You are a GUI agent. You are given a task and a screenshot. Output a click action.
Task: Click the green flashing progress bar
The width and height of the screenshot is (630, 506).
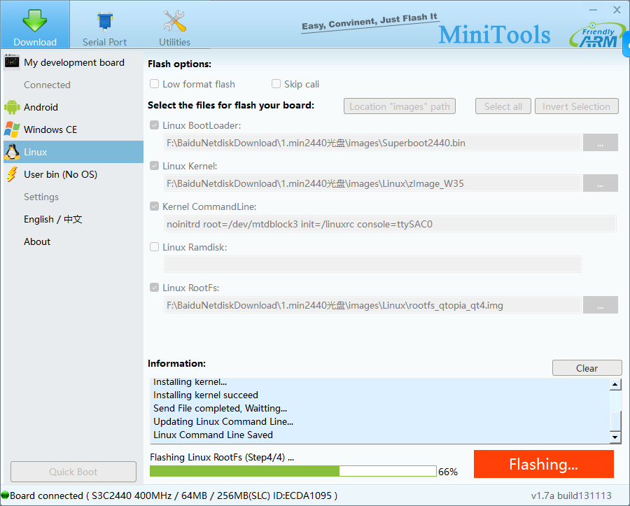coord(293,471)
